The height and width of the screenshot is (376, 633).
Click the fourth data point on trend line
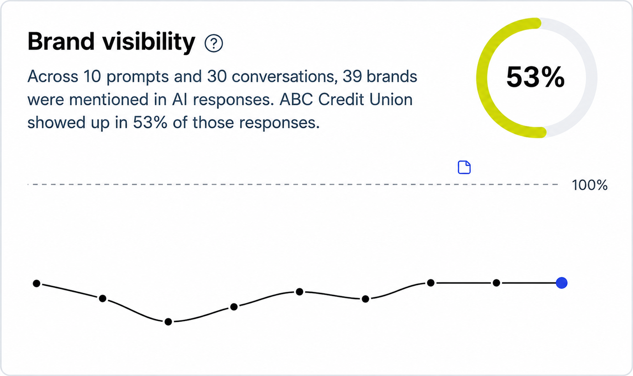[x=234, y=307]
